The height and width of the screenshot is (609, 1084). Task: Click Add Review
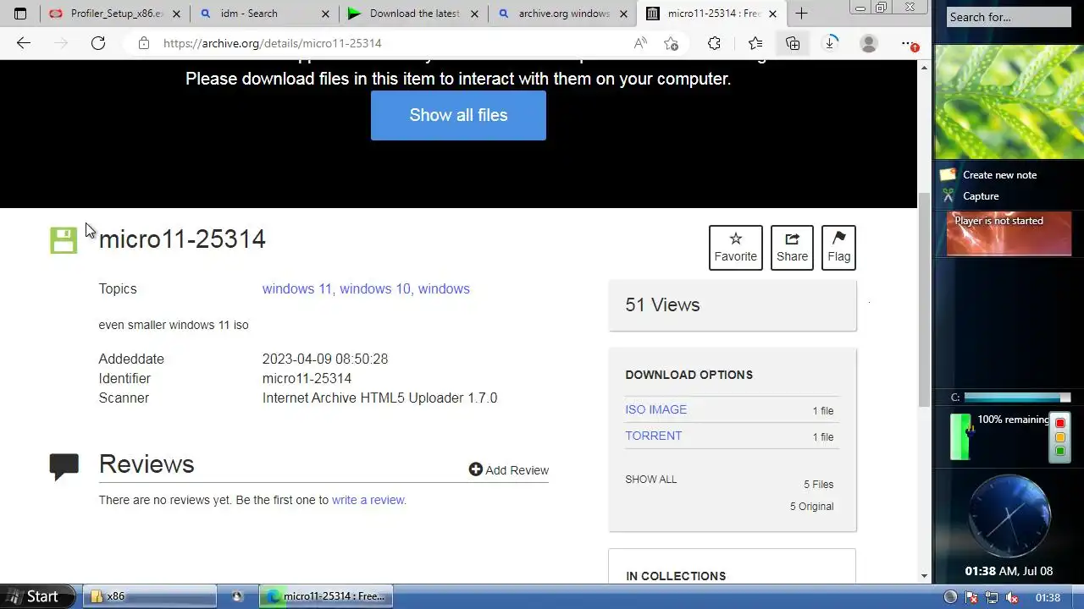coord(509,469)
